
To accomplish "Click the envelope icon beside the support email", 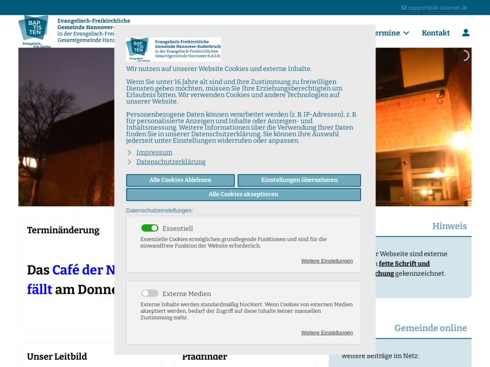I will click(x=404, y=8).
